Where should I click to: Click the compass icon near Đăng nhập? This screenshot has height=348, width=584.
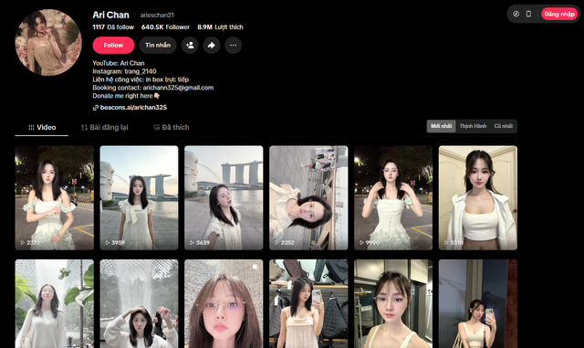point(516,15)
